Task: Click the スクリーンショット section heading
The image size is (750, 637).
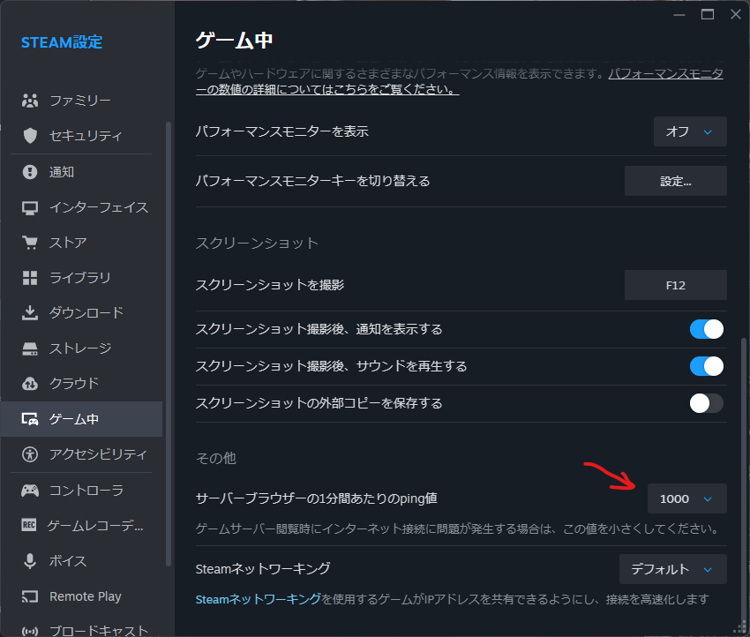Action: 257,243
